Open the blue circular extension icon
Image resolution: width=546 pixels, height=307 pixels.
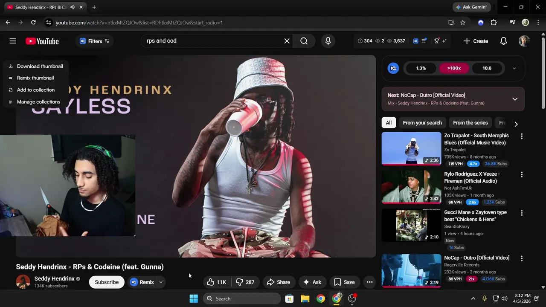tap(481, 23)
